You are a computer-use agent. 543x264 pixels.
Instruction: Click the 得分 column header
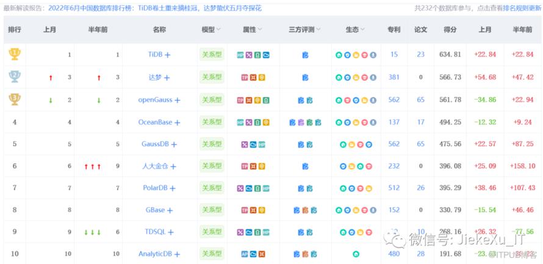click(x=450, y=30)
